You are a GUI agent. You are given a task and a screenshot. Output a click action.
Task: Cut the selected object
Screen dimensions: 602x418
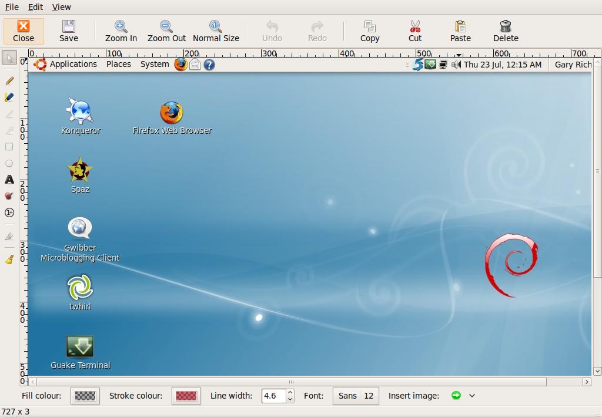tap(415, 31)
